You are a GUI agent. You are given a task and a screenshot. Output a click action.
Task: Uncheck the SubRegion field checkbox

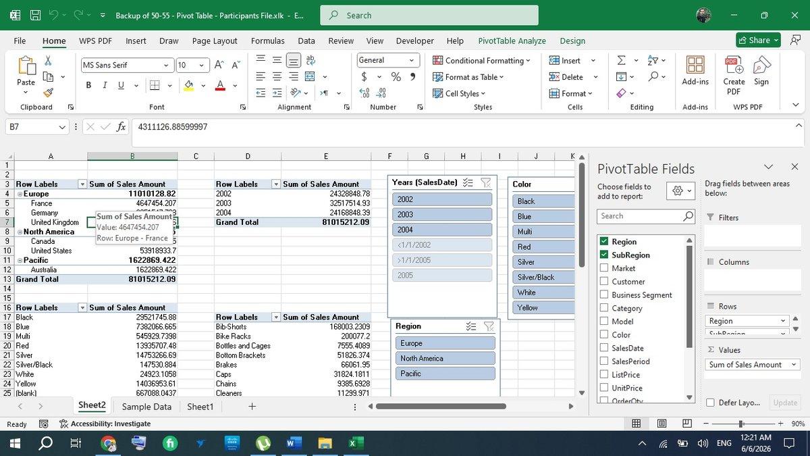click(x=604, y=255)
